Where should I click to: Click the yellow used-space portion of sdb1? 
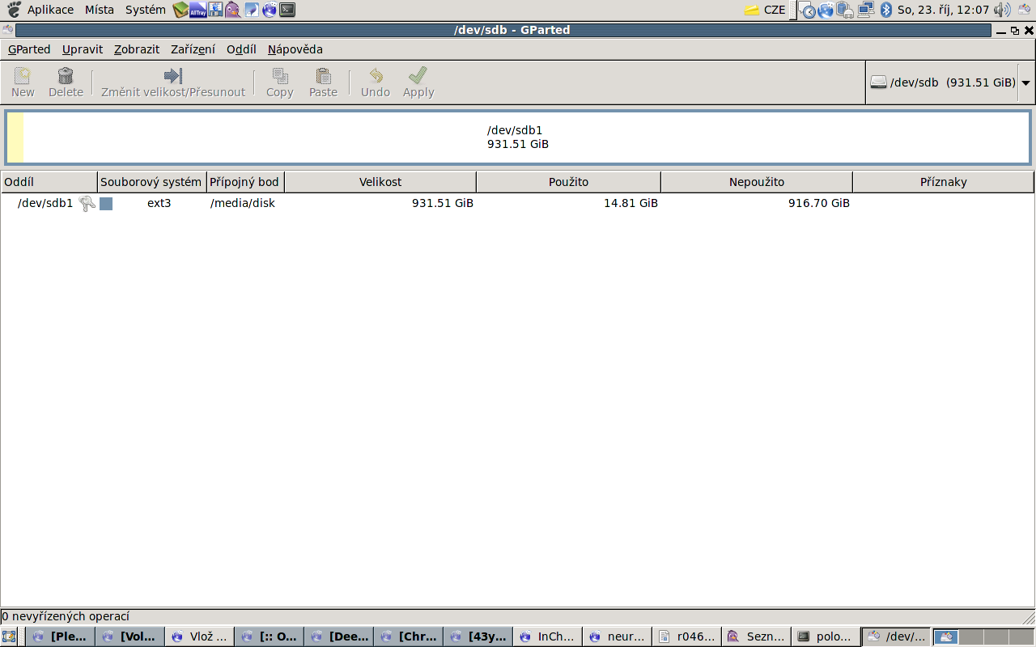[16, 137]
